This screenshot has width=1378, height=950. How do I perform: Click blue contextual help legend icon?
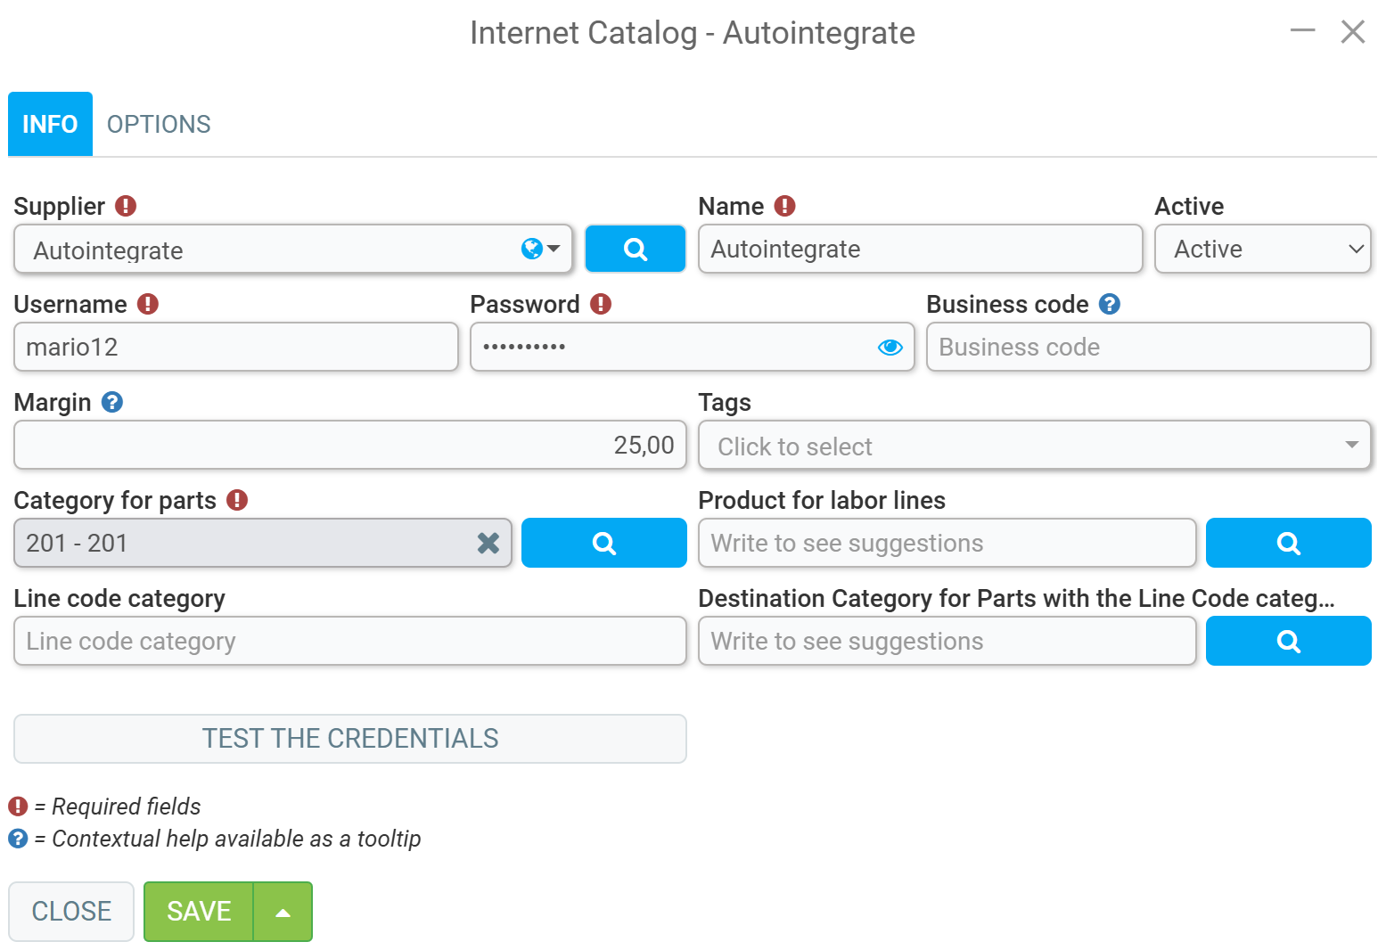coord(18,839)
